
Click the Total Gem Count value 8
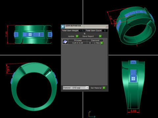point(105,30)
